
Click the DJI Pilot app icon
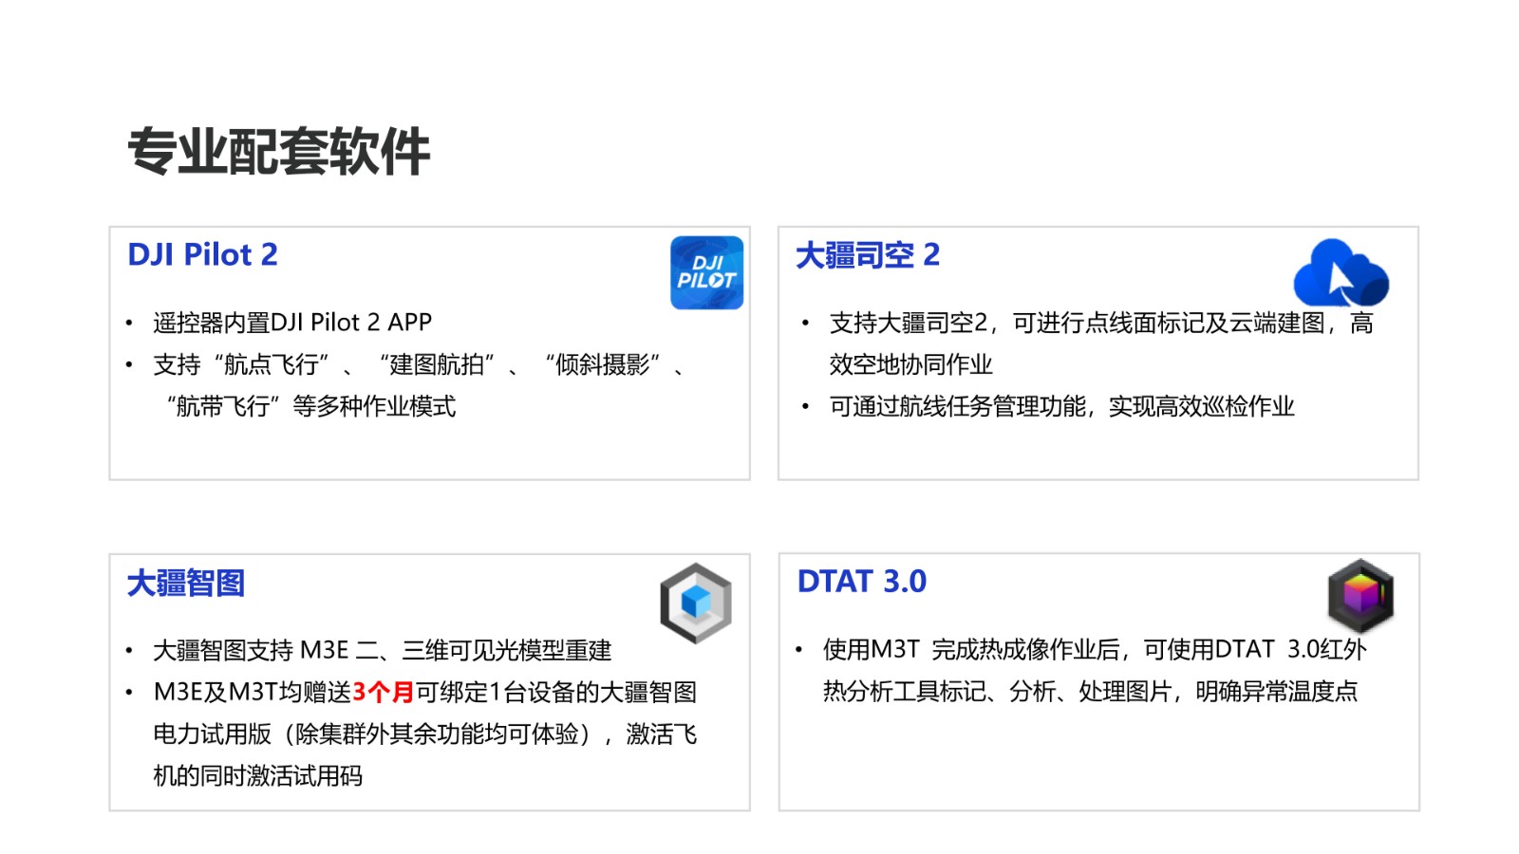706,272
